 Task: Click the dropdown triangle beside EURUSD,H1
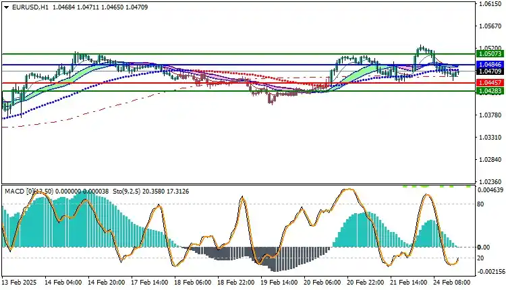click(5, 7)
